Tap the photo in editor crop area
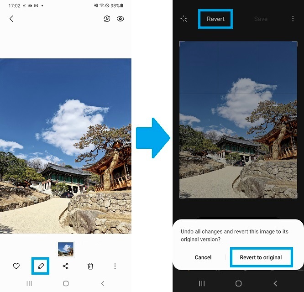 238,120
